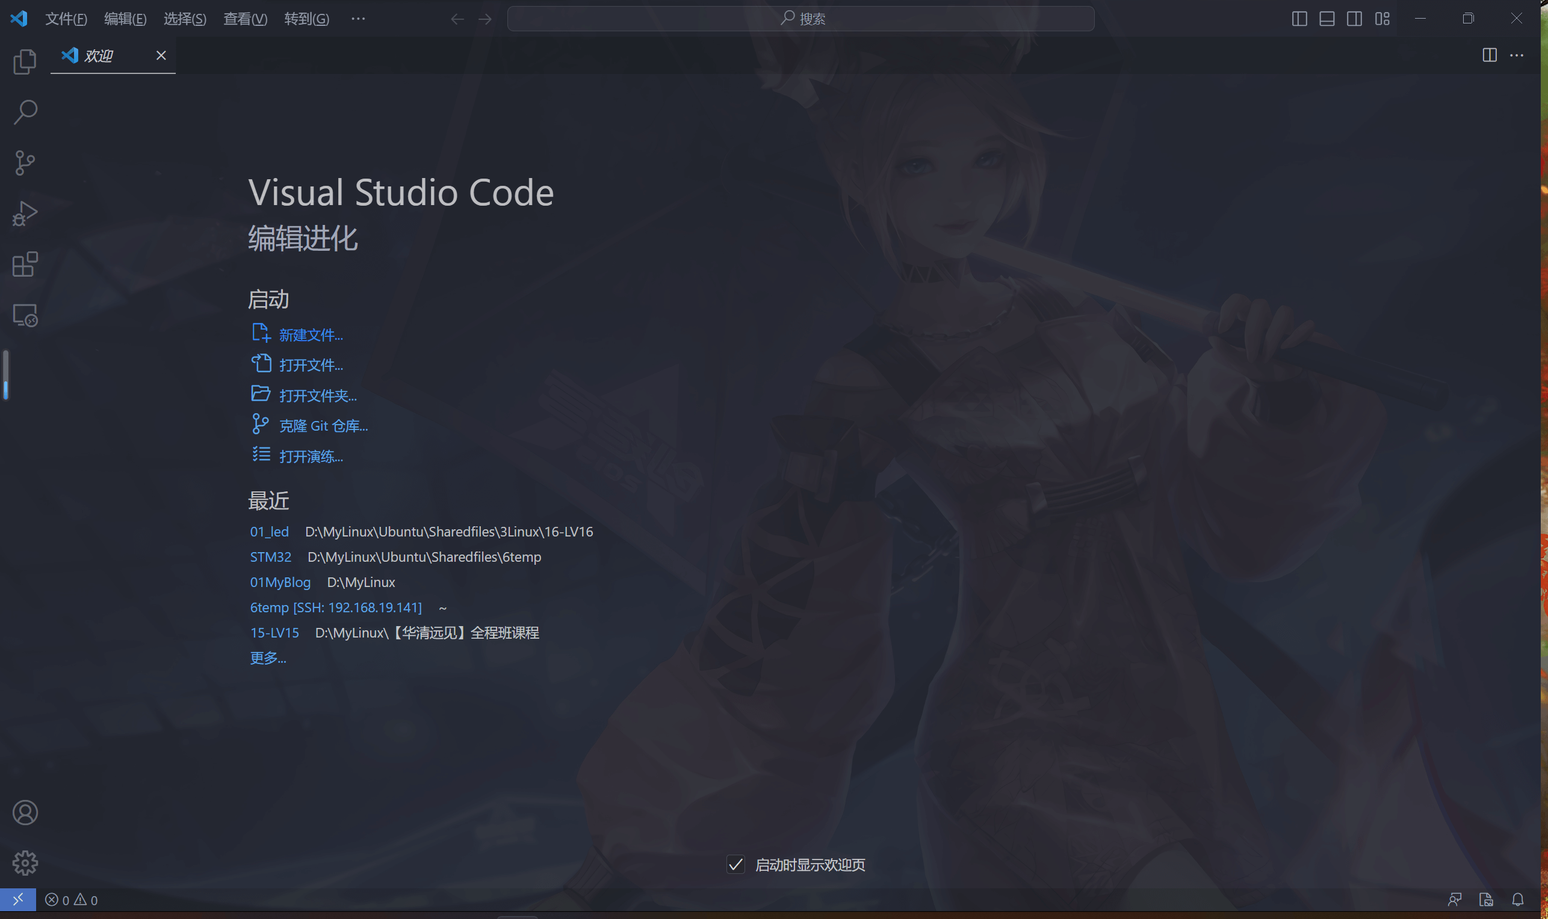
Task: Open the Explorer view in activity bar
Action: pos(25,61)
